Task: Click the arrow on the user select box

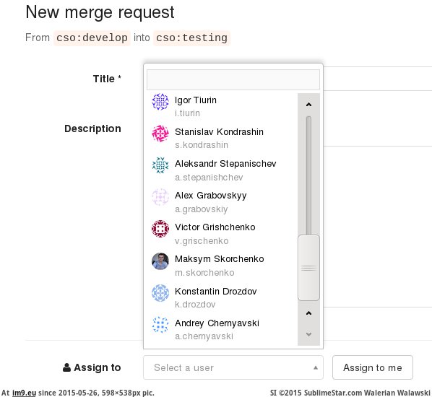Action: tap(316, 368)
